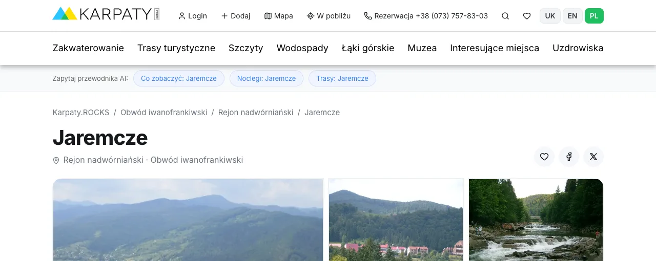Viewport: 656px width, 261px height.
Task: Open favorites heart icon in header
Action: click(527, 16)
